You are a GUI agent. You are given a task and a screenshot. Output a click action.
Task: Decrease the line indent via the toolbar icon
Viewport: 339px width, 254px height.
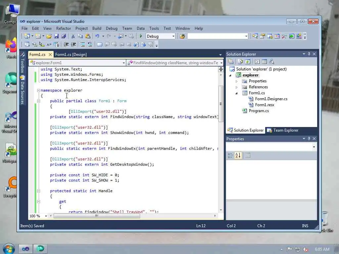[x=66, y=45]
